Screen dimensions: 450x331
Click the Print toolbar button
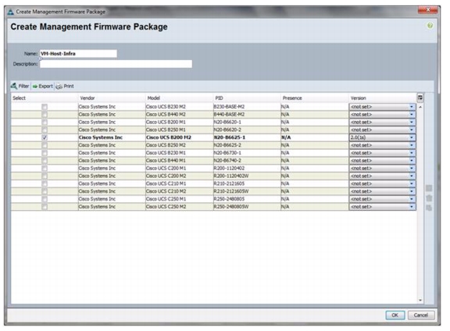[65, 86]
